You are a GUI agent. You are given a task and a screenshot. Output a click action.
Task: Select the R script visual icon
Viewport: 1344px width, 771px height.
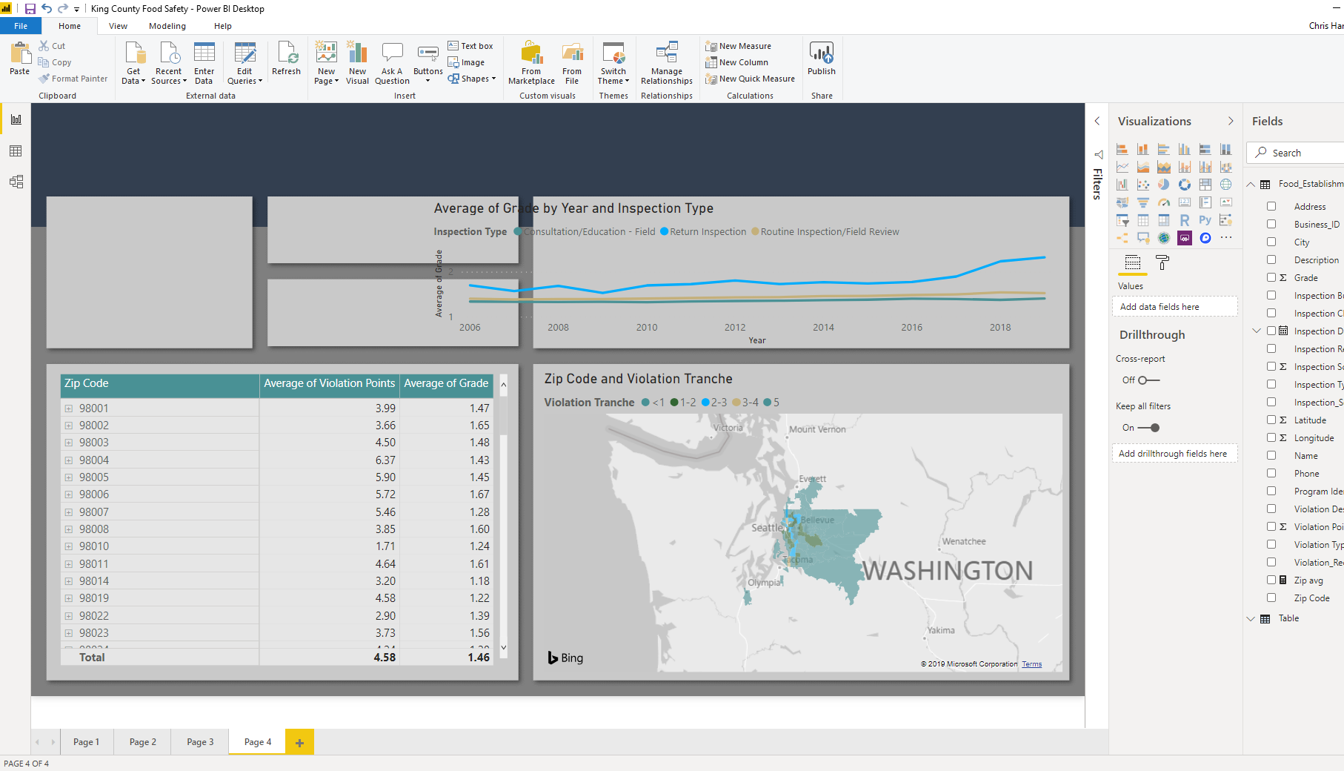[x=1184, y=220]
